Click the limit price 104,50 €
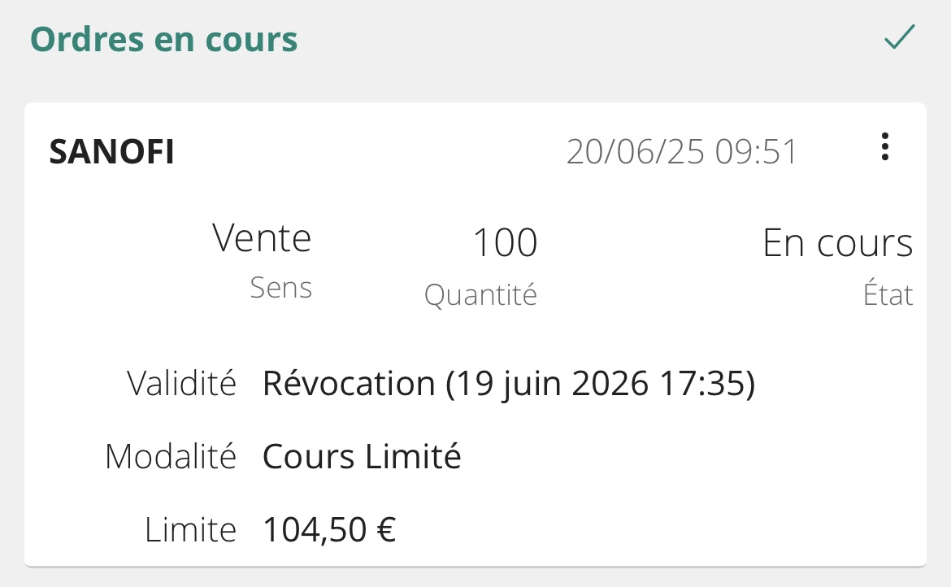Image resolution: width=951 pixels, height=587 pixels. pyautogui.click(x=329, y=529)
